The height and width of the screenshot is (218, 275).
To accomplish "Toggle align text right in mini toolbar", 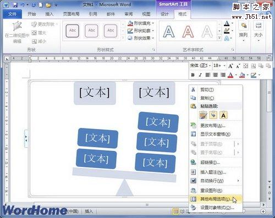I will (x=223, y=75).
